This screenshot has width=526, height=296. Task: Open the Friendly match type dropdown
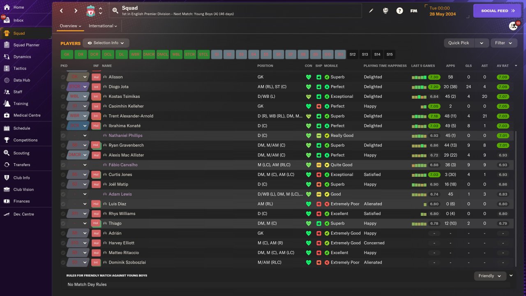click(x=490, y=276)
